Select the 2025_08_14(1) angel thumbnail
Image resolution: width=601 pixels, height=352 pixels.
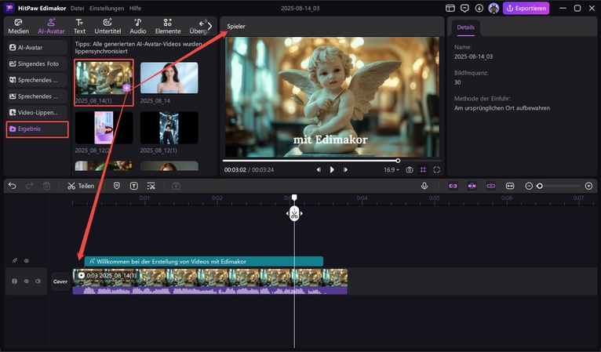(104, 78)
